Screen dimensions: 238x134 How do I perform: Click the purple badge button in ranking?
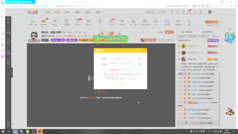point(213,40)
